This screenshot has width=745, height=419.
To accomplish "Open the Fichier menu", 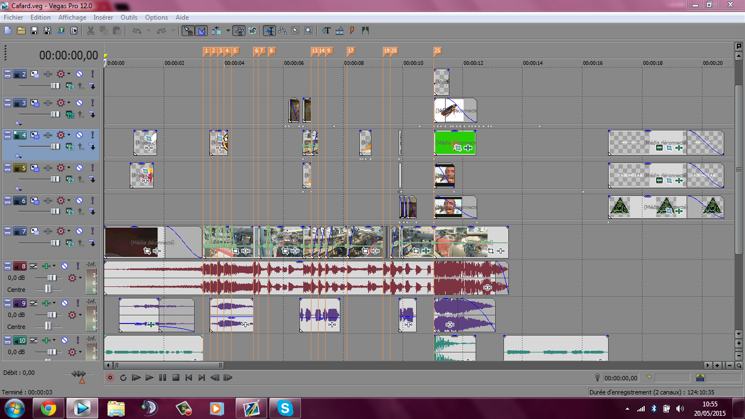I will pyautogui.click(x=14, y=17).
